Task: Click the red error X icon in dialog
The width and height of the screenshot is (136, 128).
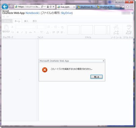Action: (x=45, y=70)
